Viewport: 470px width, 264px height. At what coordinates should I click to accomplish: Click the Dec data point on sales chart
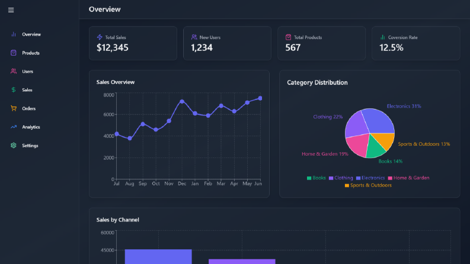point(182,102)
